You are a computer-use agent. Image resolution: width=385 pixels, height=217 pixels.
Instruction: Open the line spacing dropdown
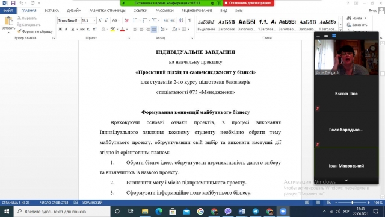point(164,30)
